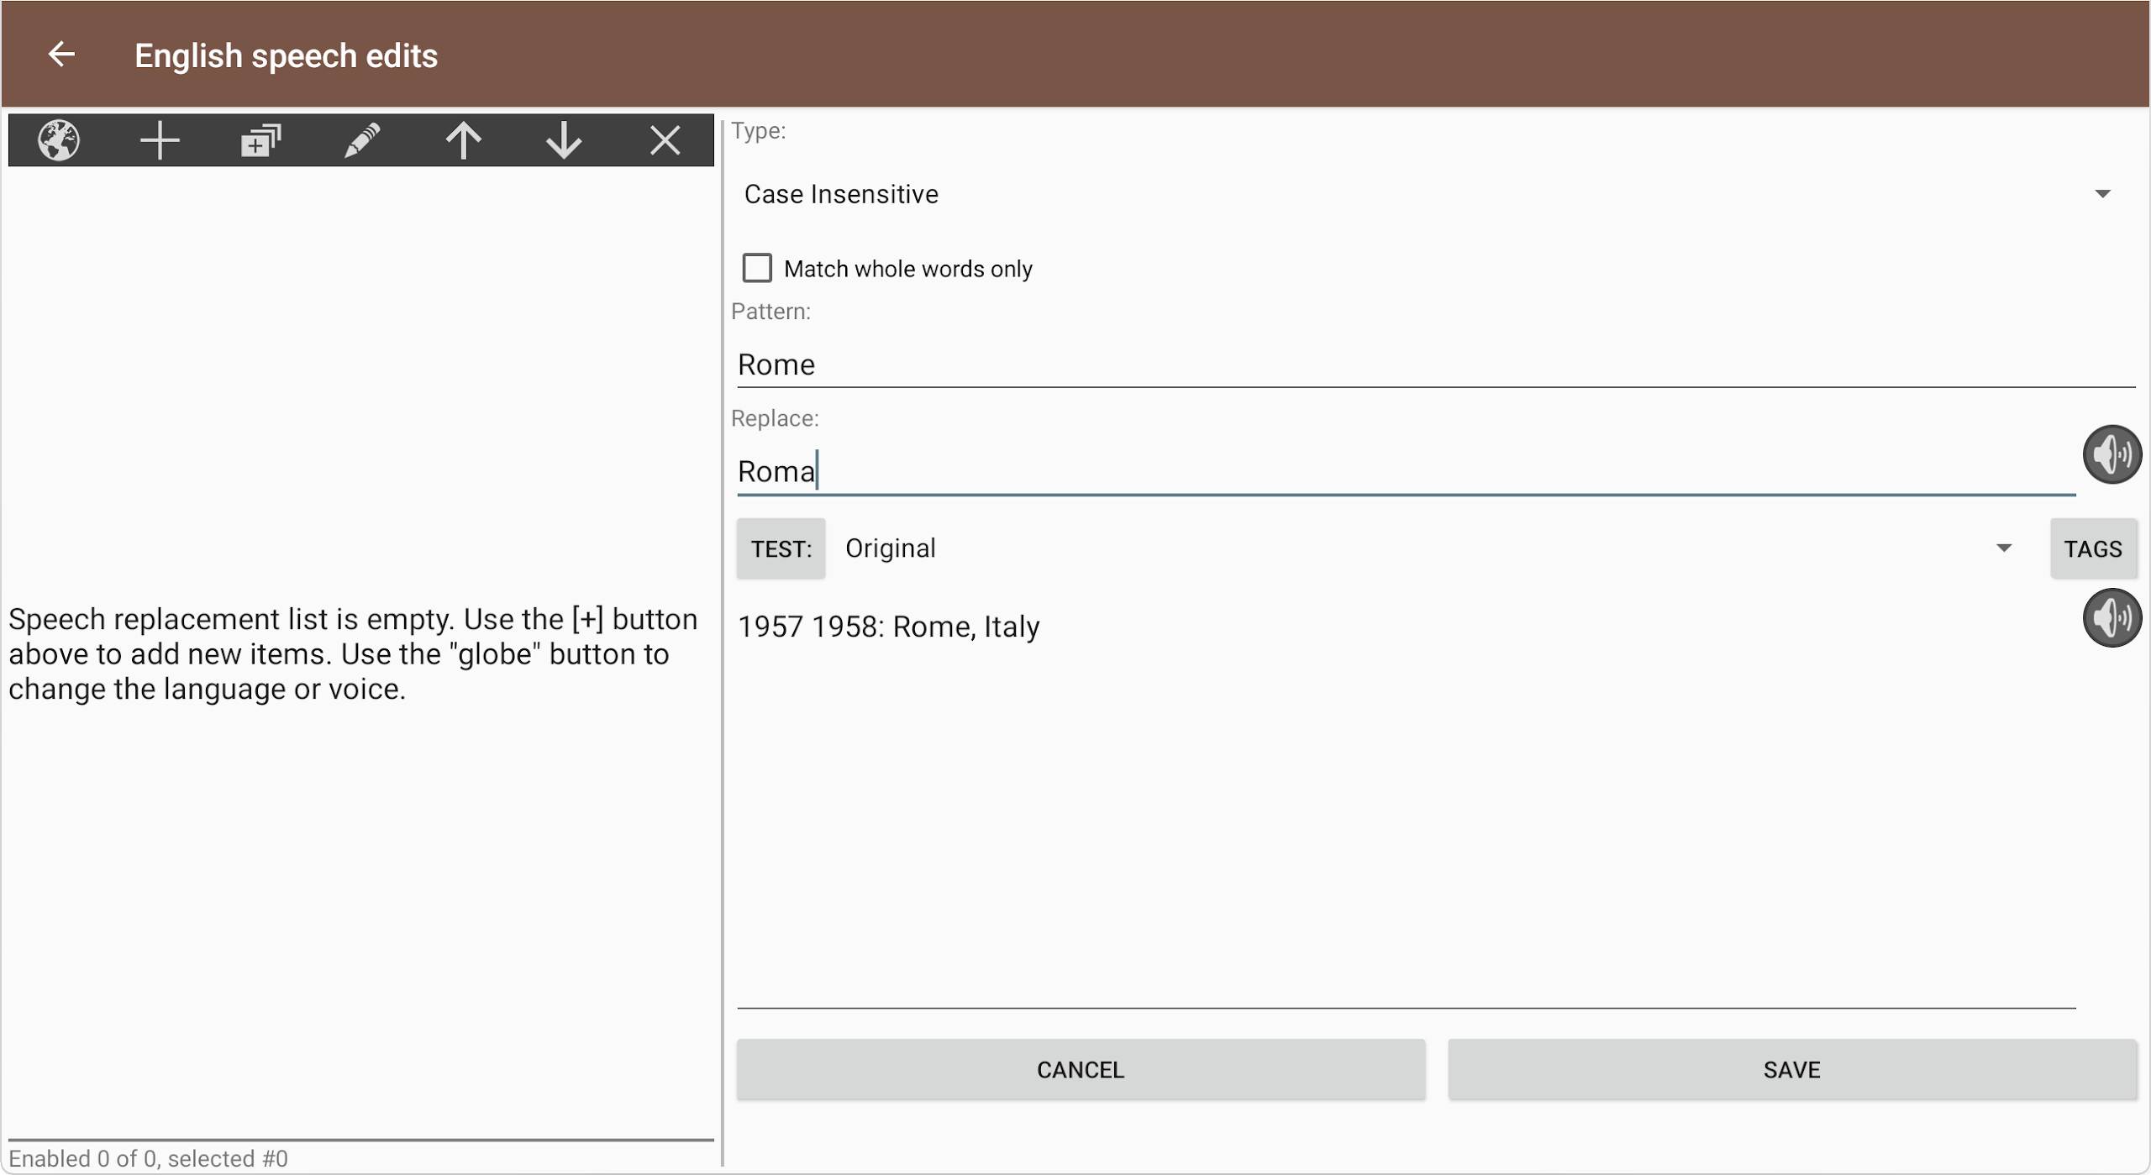Save the speech replacement
The height and width of the screenshot is (1175, 2151).
point(1791,1069)
